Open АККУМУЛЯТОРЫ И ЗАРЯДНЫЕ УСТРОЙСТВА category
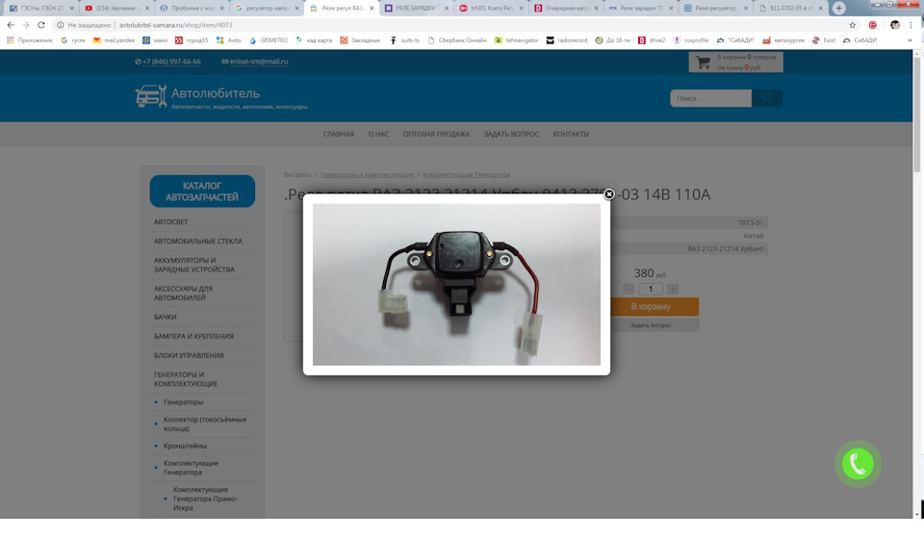This screenshot has height=540, width=924. click(194, 265)
